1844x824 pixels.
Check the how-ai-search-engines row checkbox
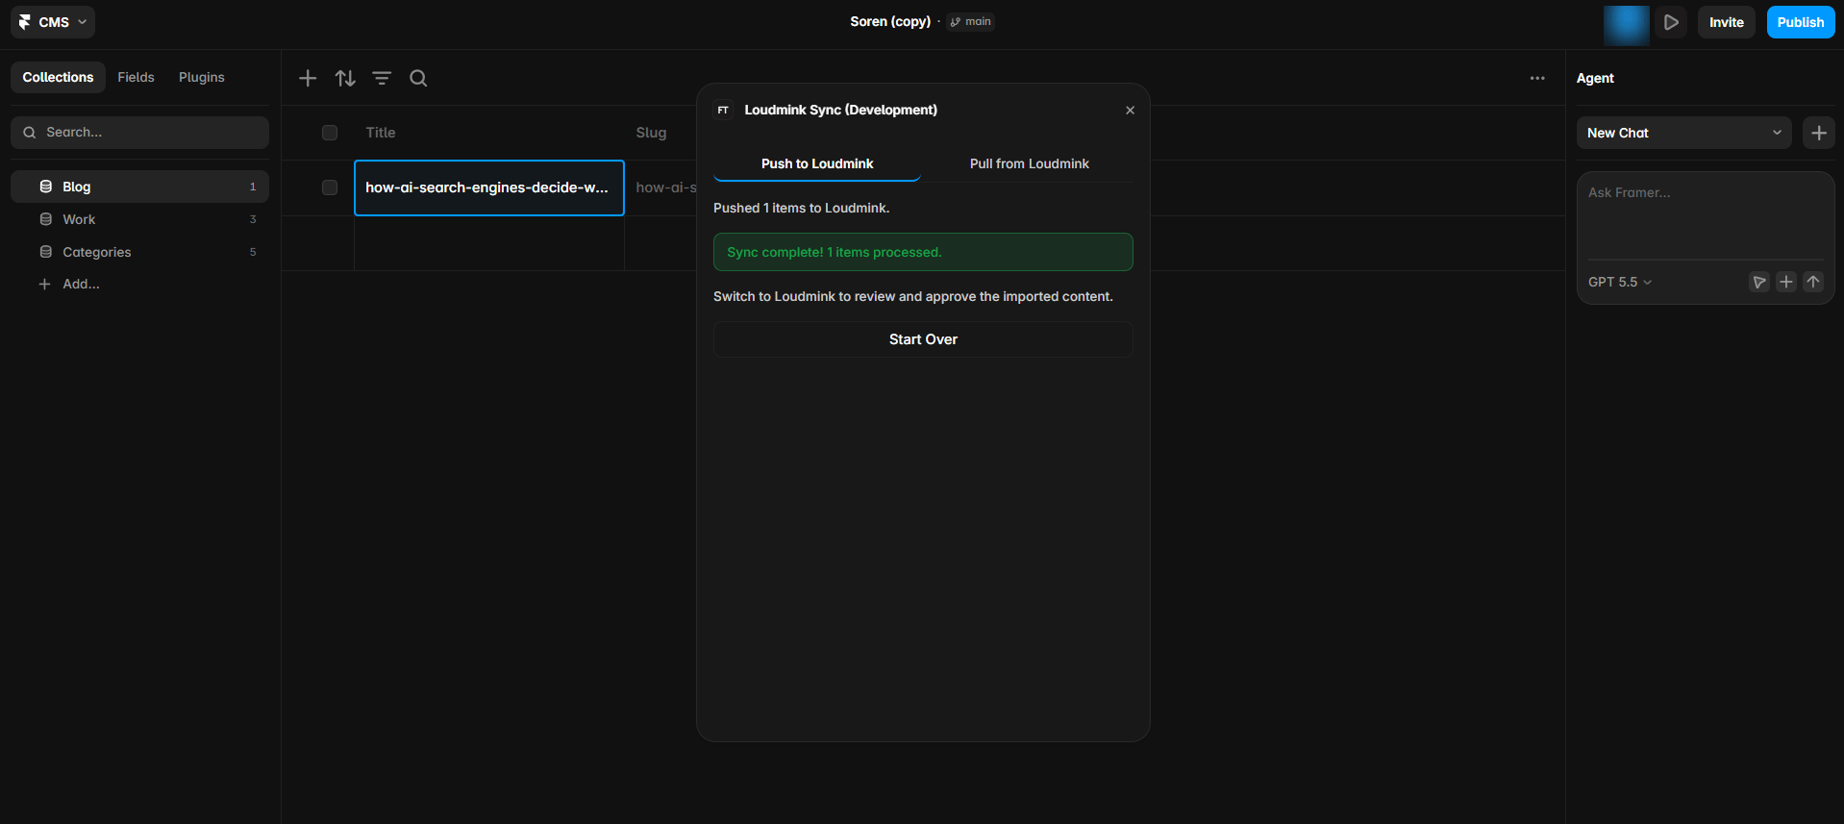[x=330, y=187]
